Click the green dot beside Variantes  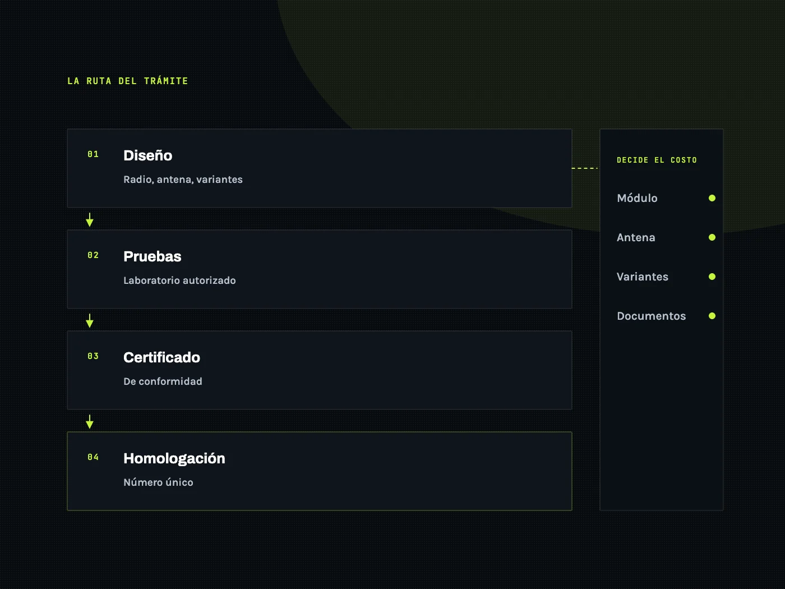(712, 277)
